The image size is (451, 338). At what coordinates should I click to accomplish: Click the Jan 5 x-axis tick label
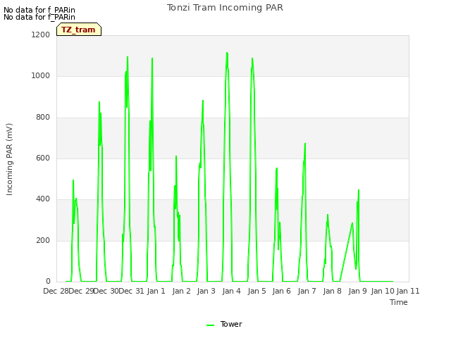[257, 291]
